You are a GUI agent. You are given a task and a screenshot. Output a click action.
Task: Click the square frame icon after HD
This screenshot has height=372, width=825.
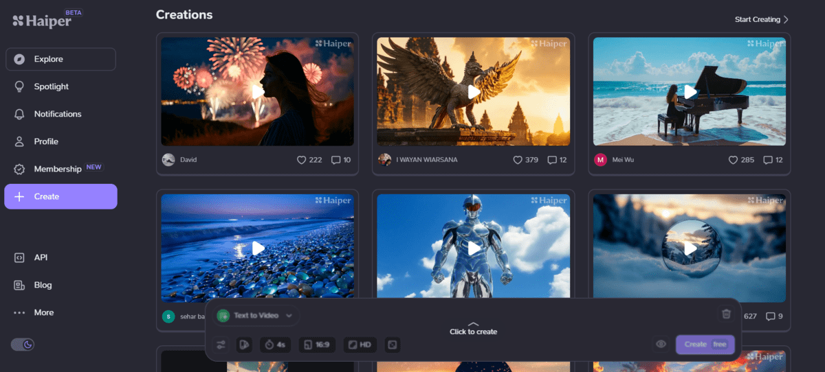click(x=391, y=345)
